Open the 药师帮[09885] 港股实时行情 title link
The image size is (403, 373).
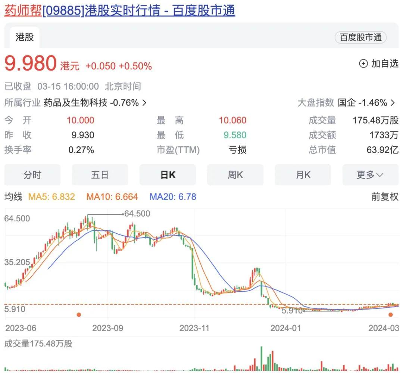pos(120,11)
